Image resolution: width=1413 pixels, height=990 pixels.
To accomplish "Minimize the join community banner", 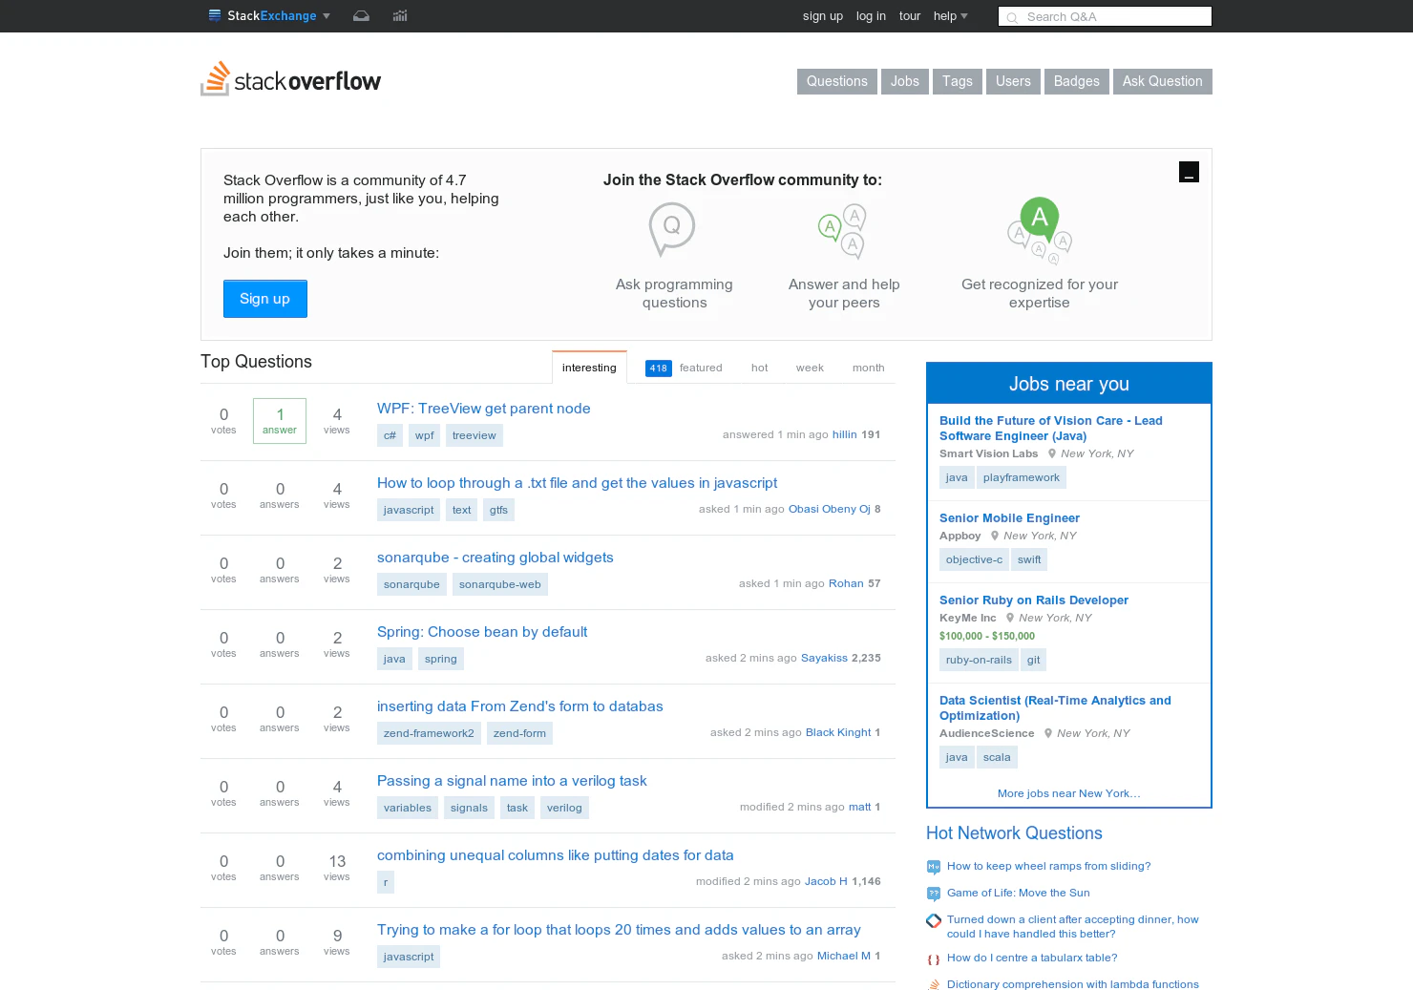I will (1189, 172).
